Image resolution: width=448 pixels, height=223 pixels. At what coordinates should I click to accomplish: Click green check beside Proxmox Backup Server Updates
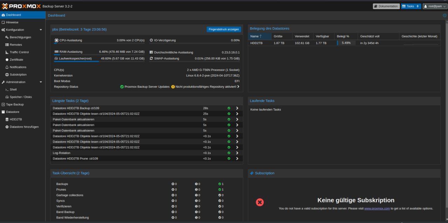122,87
